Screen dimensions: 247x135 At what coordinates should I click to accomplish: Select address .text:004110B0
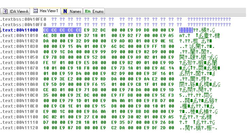(19, 90)
